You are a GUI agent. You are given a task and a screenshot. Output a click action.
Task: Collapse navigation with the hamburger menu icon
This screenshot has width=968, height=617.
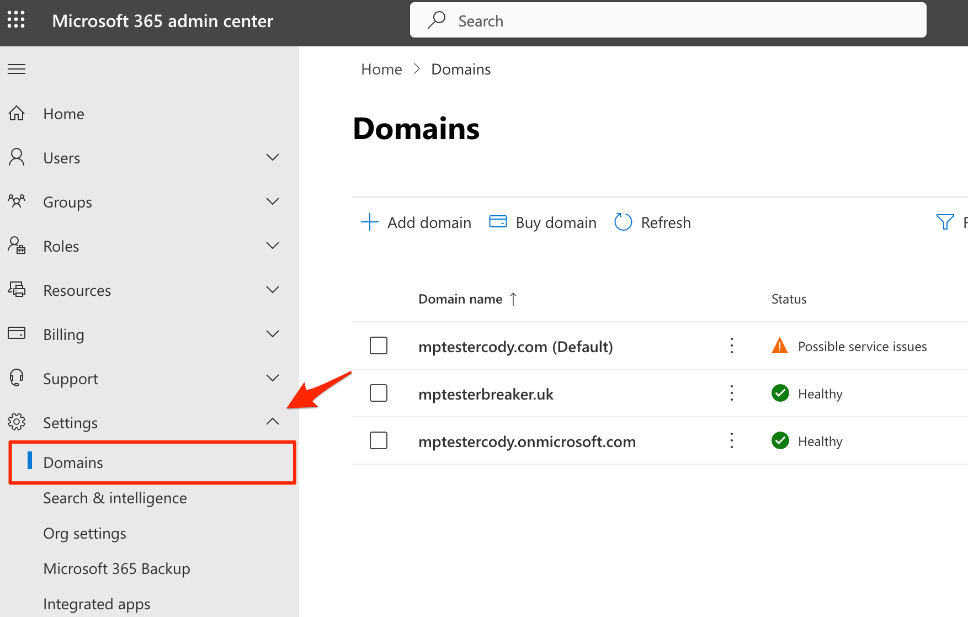point(17,69)
